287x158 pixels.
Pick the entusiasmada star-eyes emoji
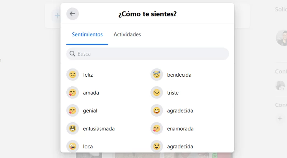72,128
